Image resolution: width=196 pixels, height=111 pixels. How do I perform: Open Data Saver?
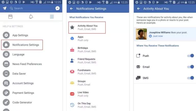[x=19, y=74]
